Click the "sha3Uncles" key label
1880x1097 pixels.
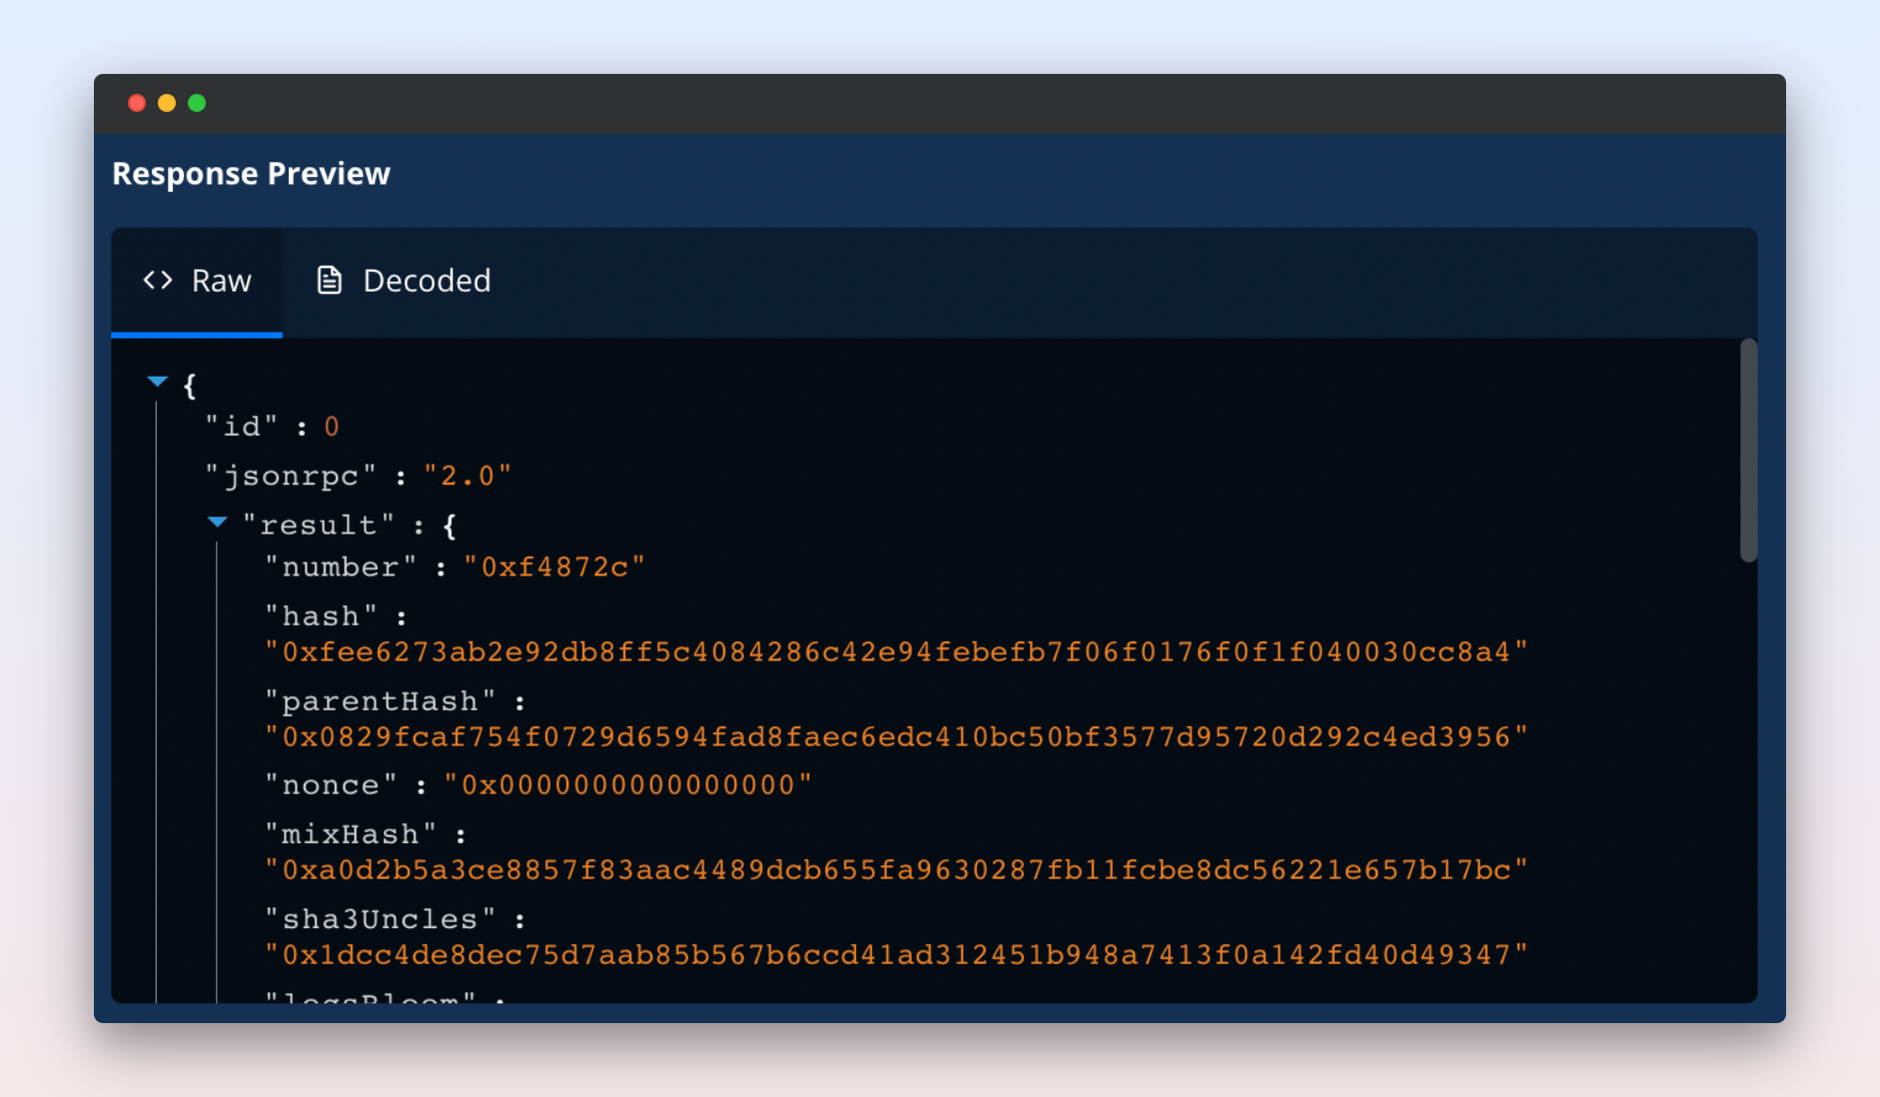pos(380,919)
